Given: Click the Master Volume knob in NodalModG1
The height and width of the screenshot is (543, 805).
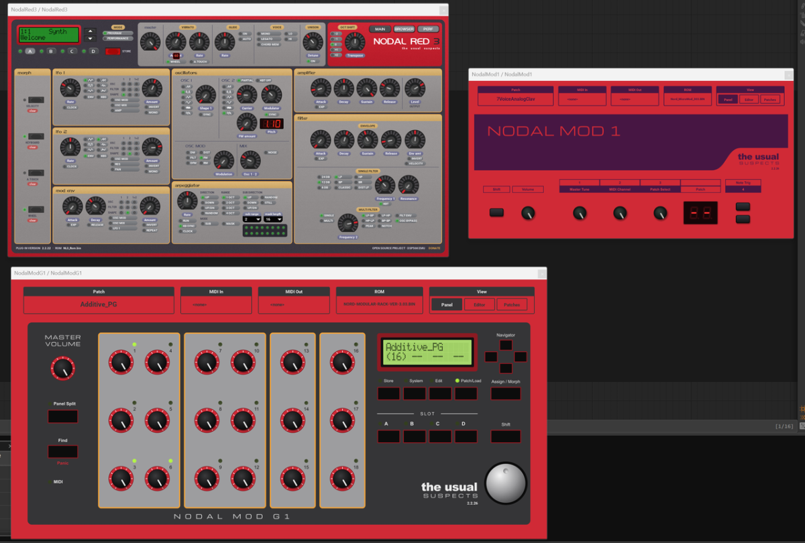Looking at the screenshot, I should click(x=62, y=368).
